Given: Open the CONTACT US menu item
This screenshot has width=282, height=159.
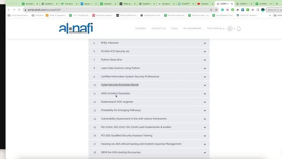Looking at the screenshot, I should pyautogui.click(x=159, y=28).
